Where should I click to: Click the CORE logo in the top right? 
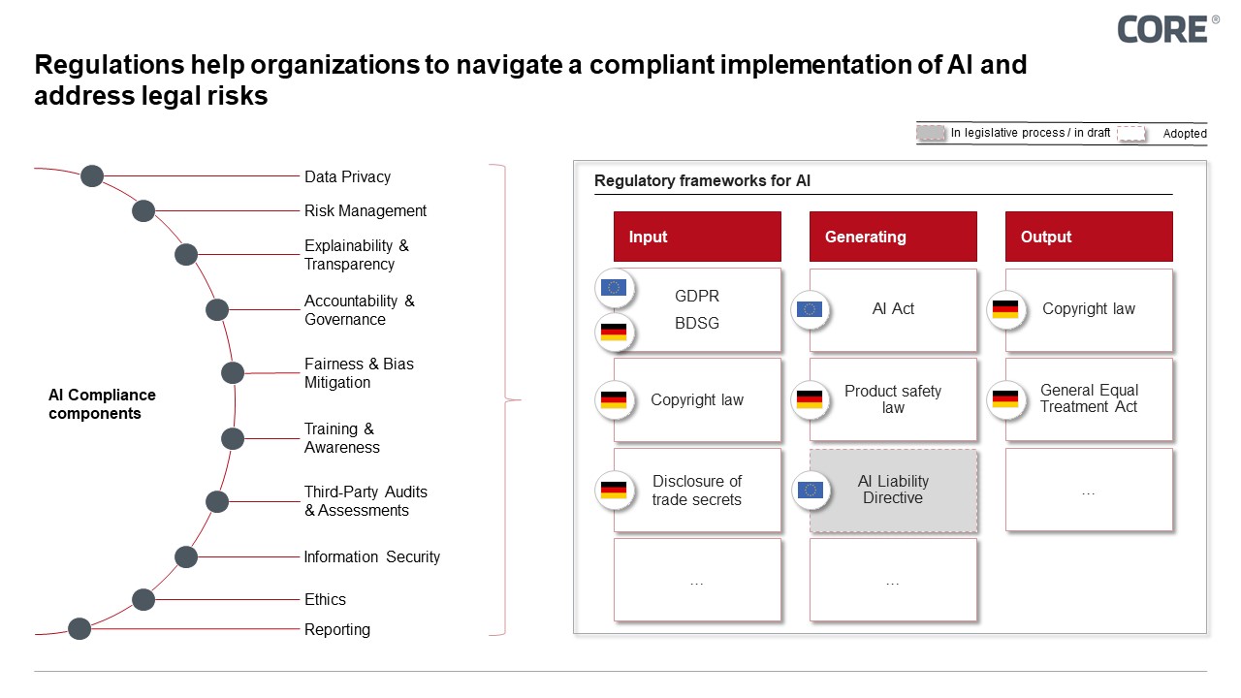(1164, 29)
